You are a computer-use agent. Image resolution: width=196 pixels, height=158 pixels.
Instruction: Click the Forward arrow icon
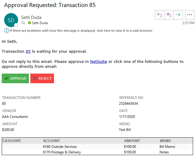tap(178, 15)
